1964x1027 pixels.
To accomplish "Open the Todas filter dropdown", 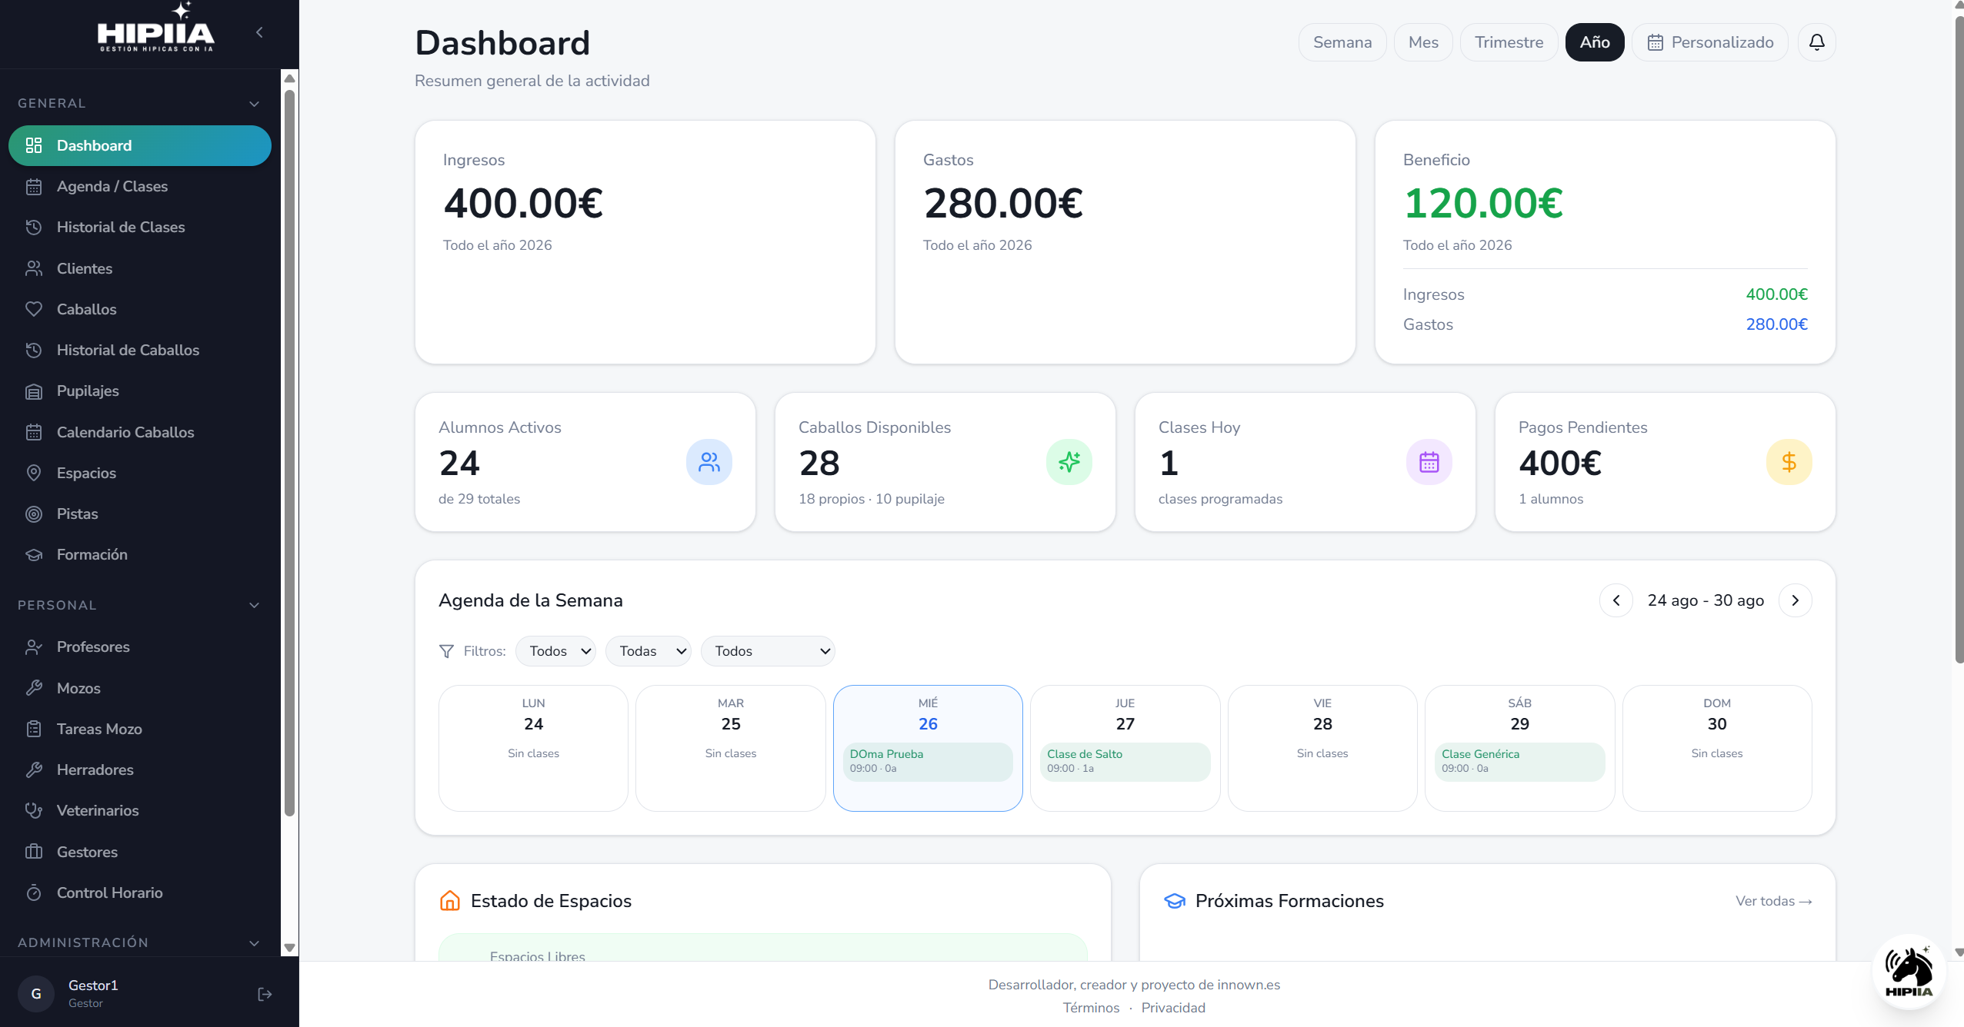I will pos(648,651).
